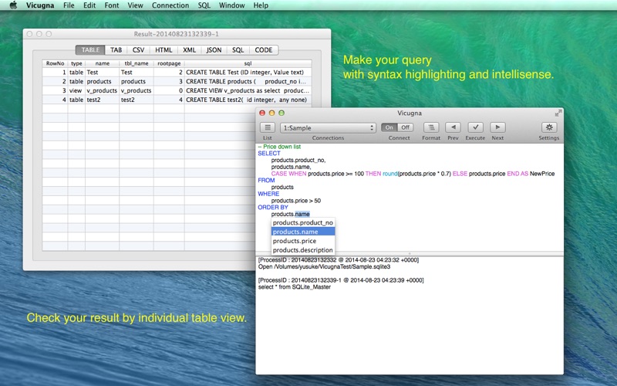Switch to the HTML tab
The image size is (617, 386).
[x=164, y=50]
